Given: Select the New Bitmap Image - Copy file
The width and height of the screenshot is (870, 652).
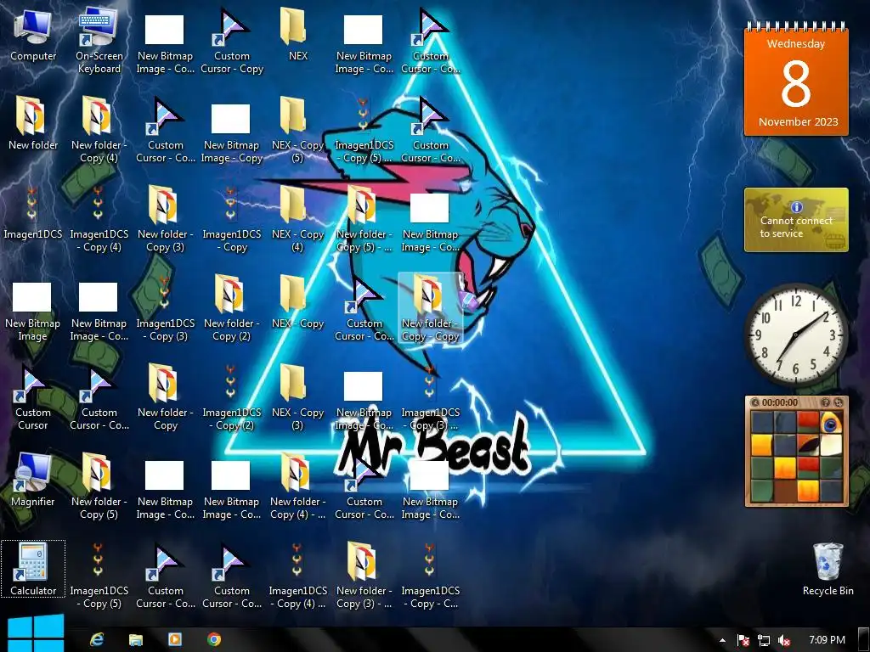Looking at the screenshot, I should pyautogui.click(x=231, y=135).
